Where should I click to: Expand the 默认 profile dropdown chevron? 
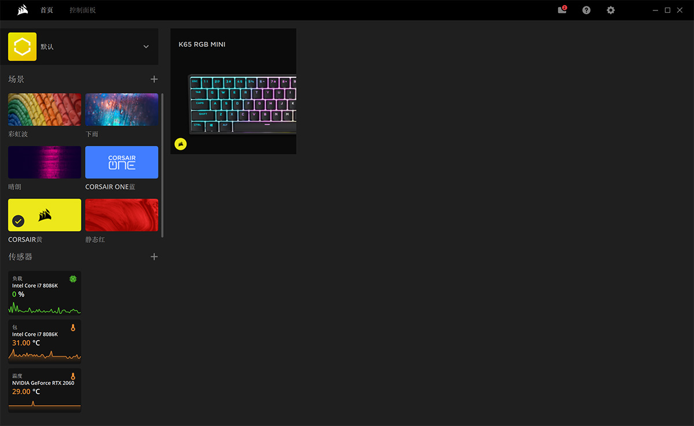tap(146, 47)
